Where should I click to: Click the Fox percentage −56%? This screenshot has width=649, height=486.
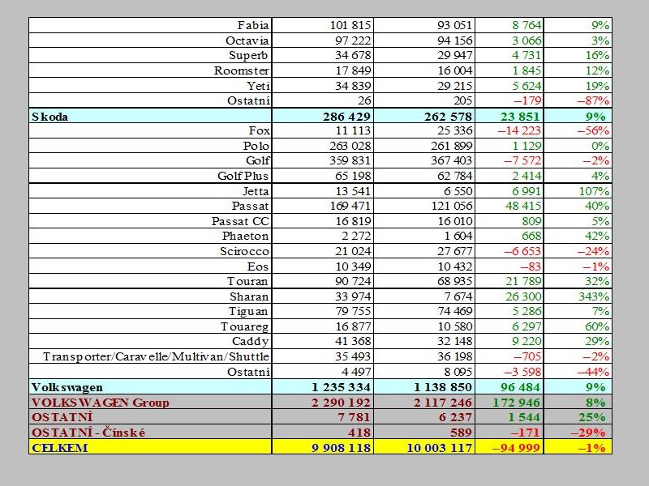coord(593,130)
